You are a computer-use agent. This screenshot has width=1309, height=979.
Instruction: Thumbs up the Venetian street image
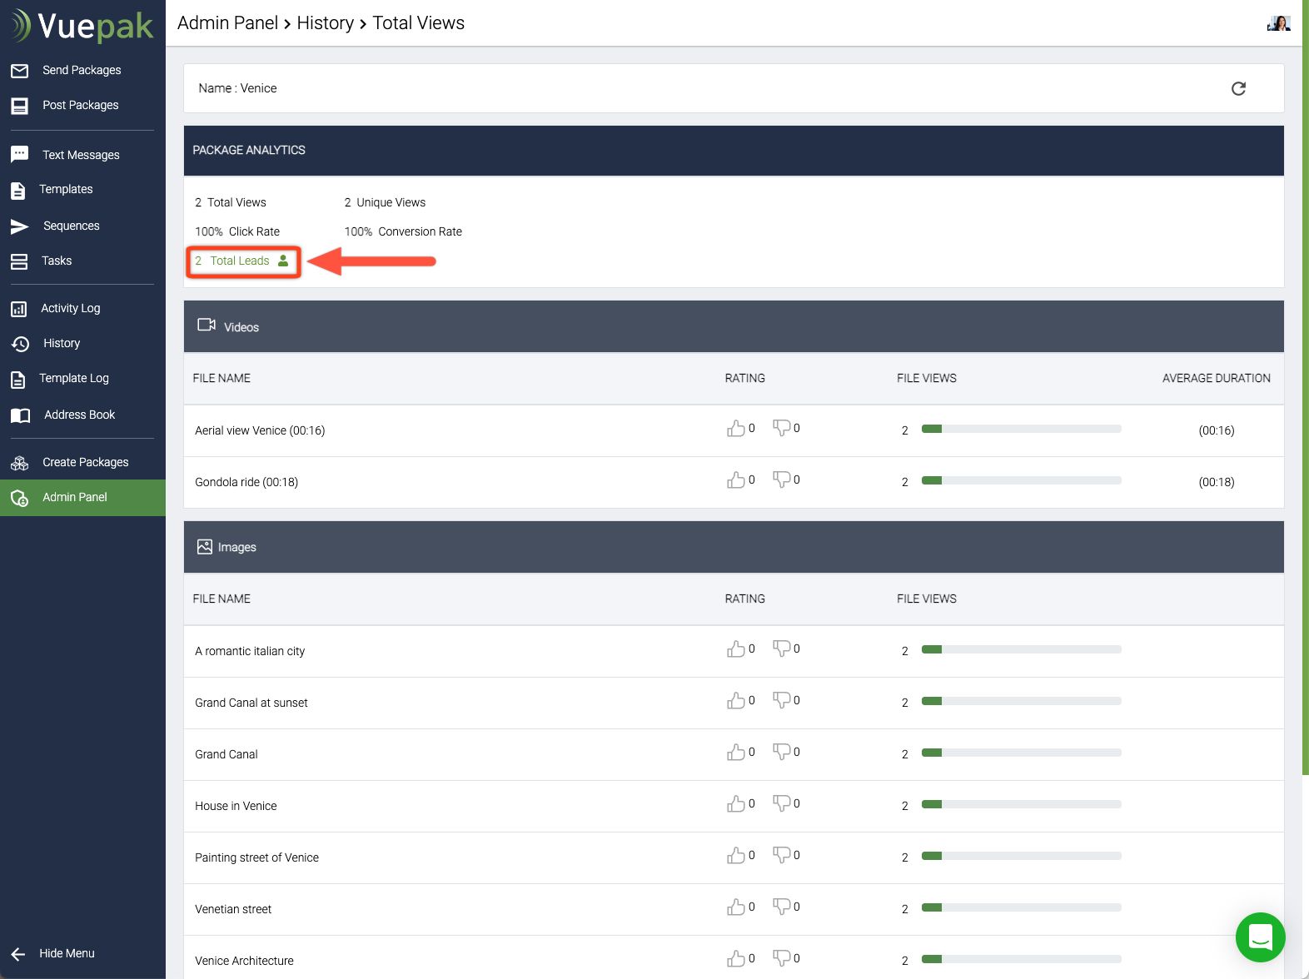[735, 907]
